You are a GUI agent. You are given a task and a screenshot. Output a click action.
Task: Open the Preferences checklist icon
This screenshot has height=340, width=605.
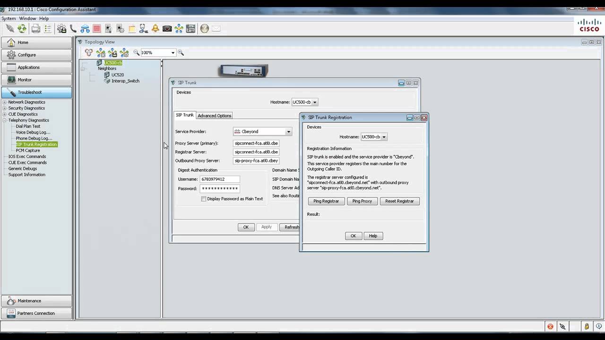48,29
